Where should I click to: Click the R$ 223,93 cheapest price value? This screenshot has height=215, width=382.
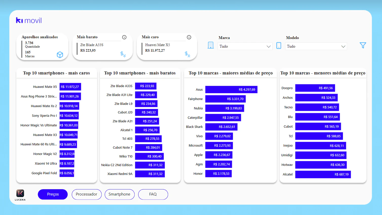(x=88, y=50)
